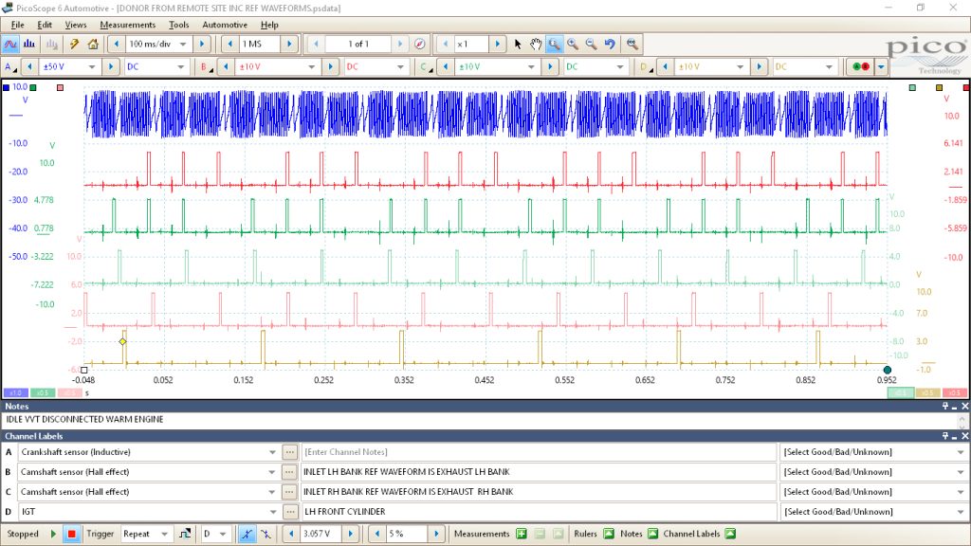Toggle Rulers legend in status bar

click(x=609, y=534)
